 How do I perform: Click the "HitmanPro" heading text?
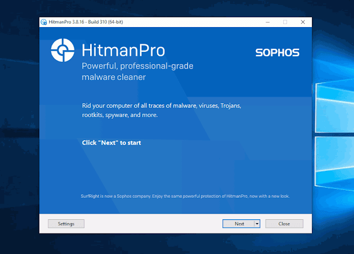click(123, 50)
